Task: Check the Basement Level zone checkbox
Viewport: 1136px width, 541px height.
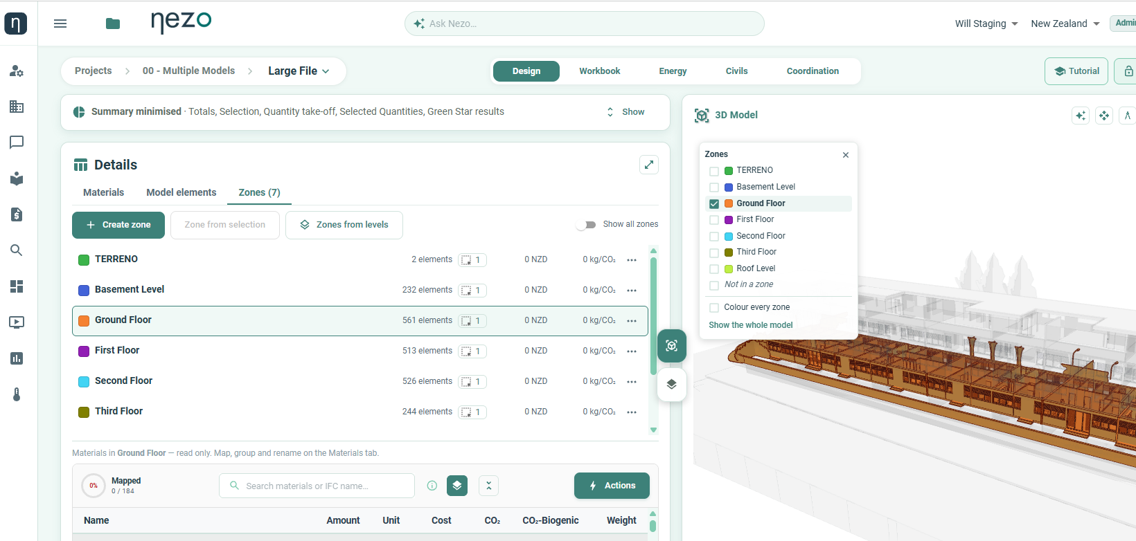Action: 714,187
